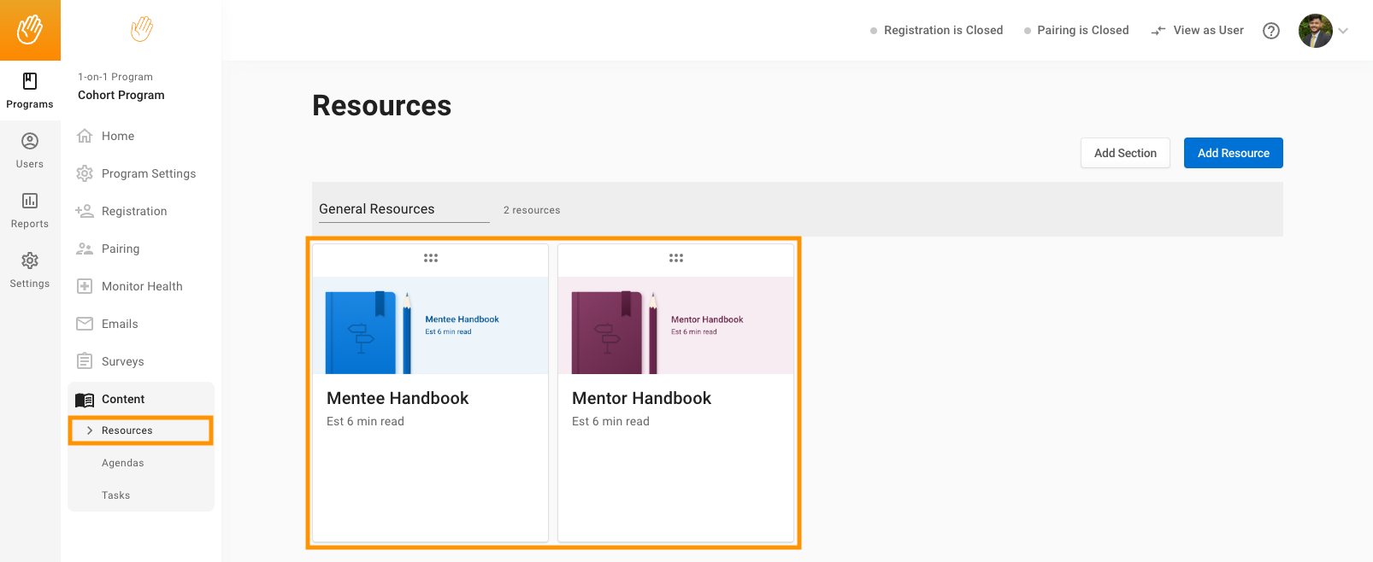Click the View as User swap icon
The height and width of the screenshot is (562, 1373).
pos(1158,31)
